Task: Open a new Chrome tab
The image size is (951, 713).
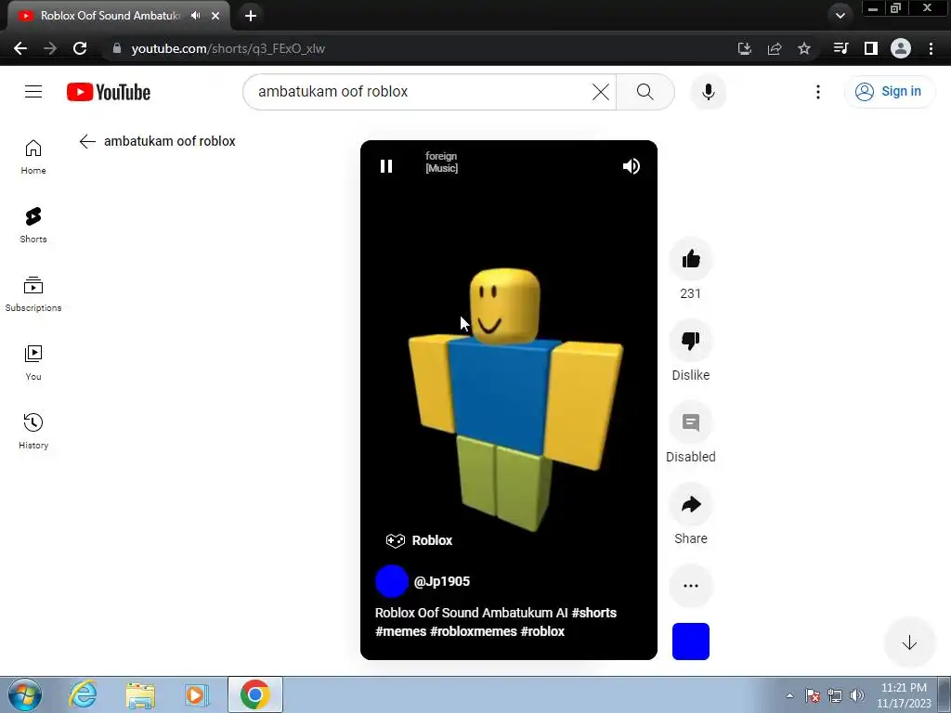Action: (251, 16)
